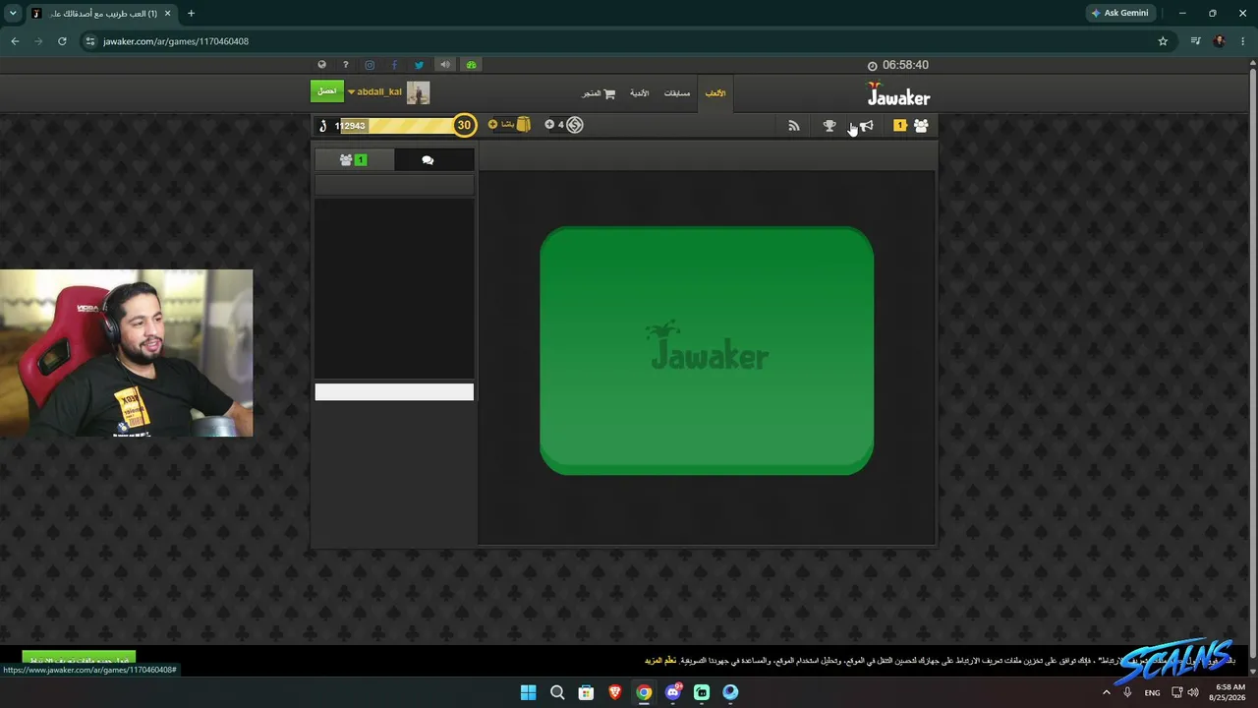1258x708 pixels.
Task: Open the help question mark icon
Action: (x=345, y=65)
